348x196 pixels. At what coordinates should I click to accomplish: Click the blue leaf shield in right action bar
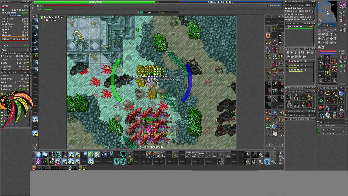[x=275, y=112]
